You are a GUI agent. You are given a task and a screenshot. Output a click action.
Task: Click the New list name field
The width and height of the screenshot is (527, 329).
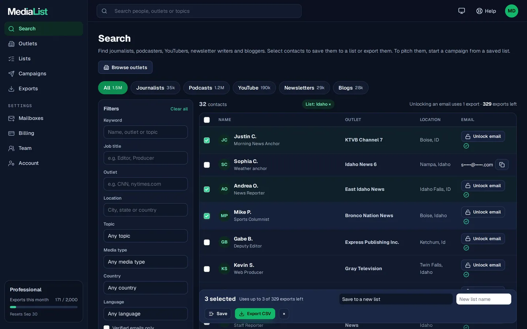(484, 299)
